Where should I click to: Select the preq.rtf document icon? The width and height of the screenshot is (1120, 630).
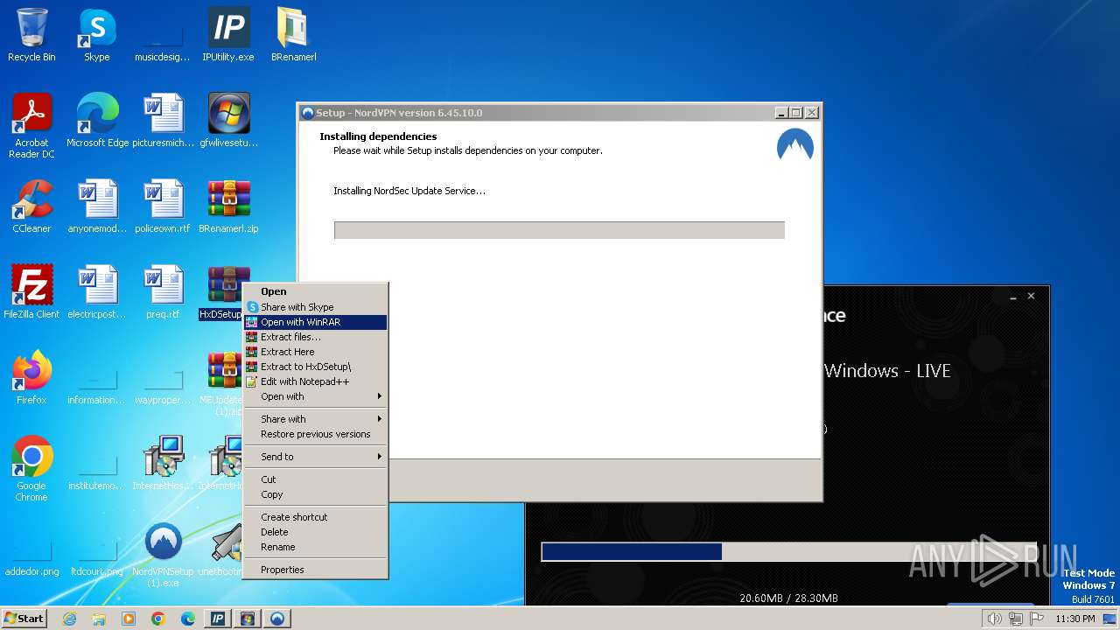[x=163, y=292]
